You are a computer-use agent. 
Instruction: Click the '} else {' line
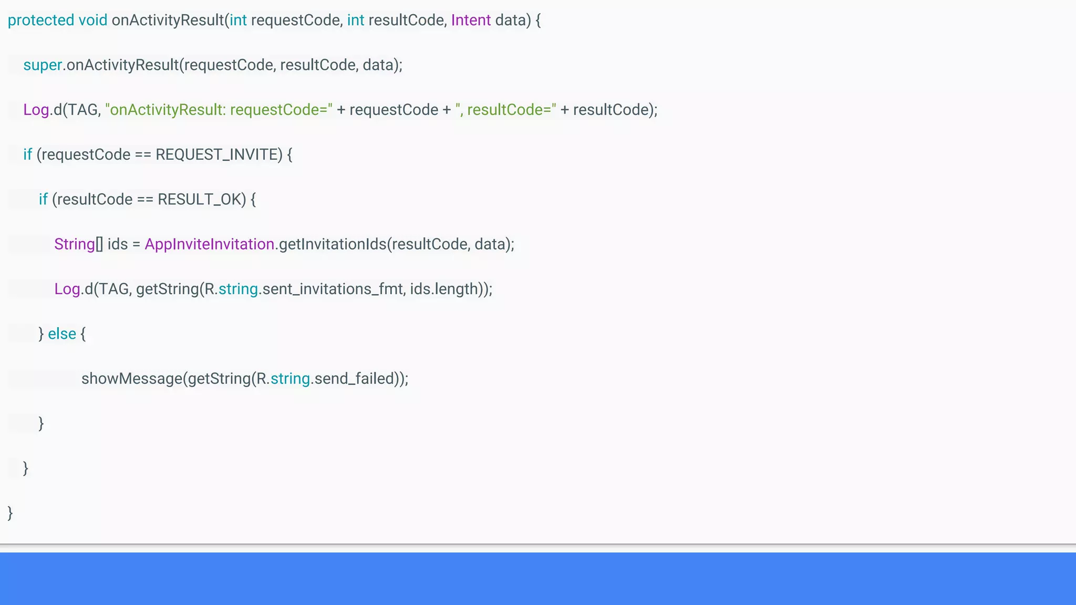pos(62,334)
